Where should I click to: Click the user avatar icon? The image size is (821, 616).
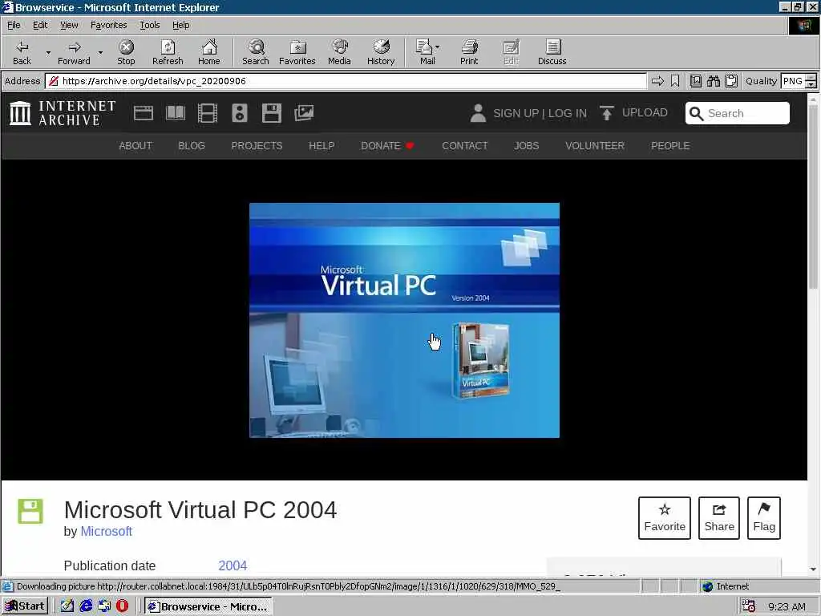coord(478,113)
